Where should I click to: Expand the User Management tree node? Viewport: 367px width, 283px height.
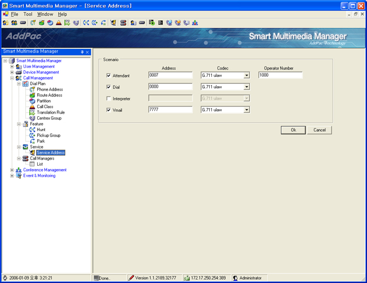point(12,66)
